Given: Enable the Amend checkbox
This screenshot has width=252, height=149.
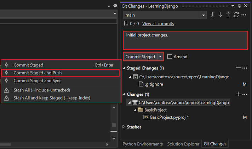Looking at the screenshot, I should click(x=170, y=56).
